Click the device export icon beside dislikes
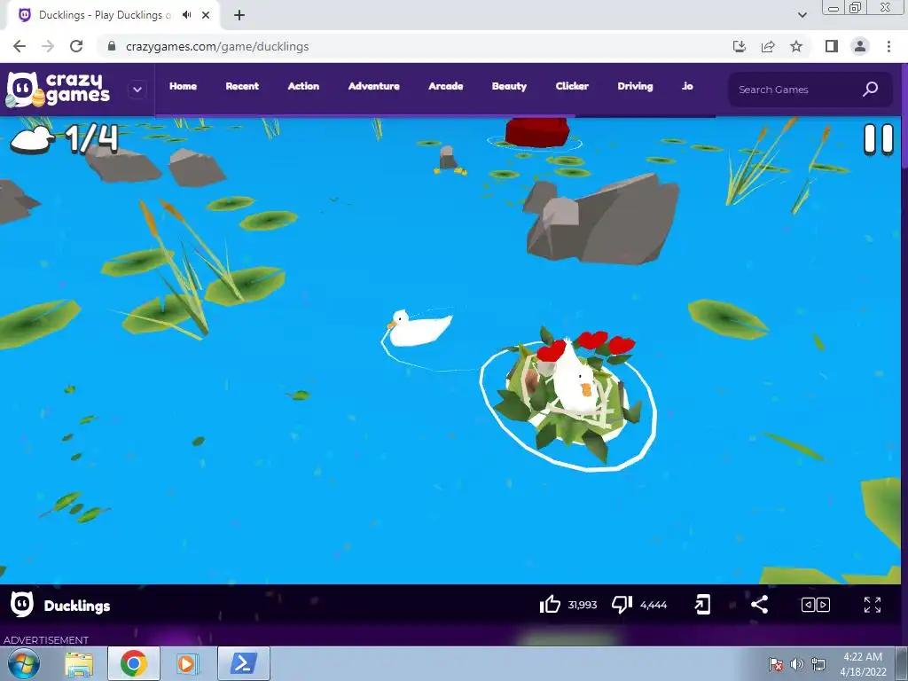Screen dimensions: 908x681 tap(702, 605)
